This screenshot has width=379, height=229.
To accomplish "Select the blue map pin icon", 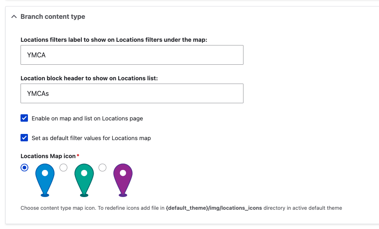I will pos(45,180).
